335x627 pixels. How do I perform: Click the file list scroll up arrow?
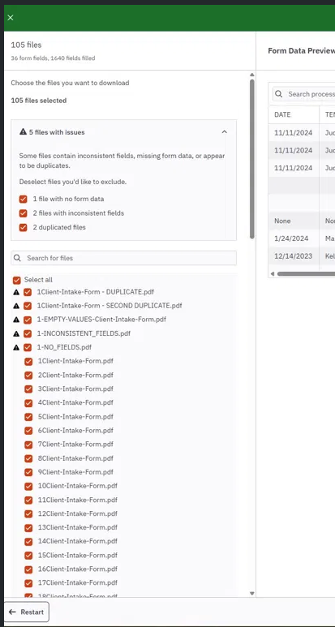point(251,75)
